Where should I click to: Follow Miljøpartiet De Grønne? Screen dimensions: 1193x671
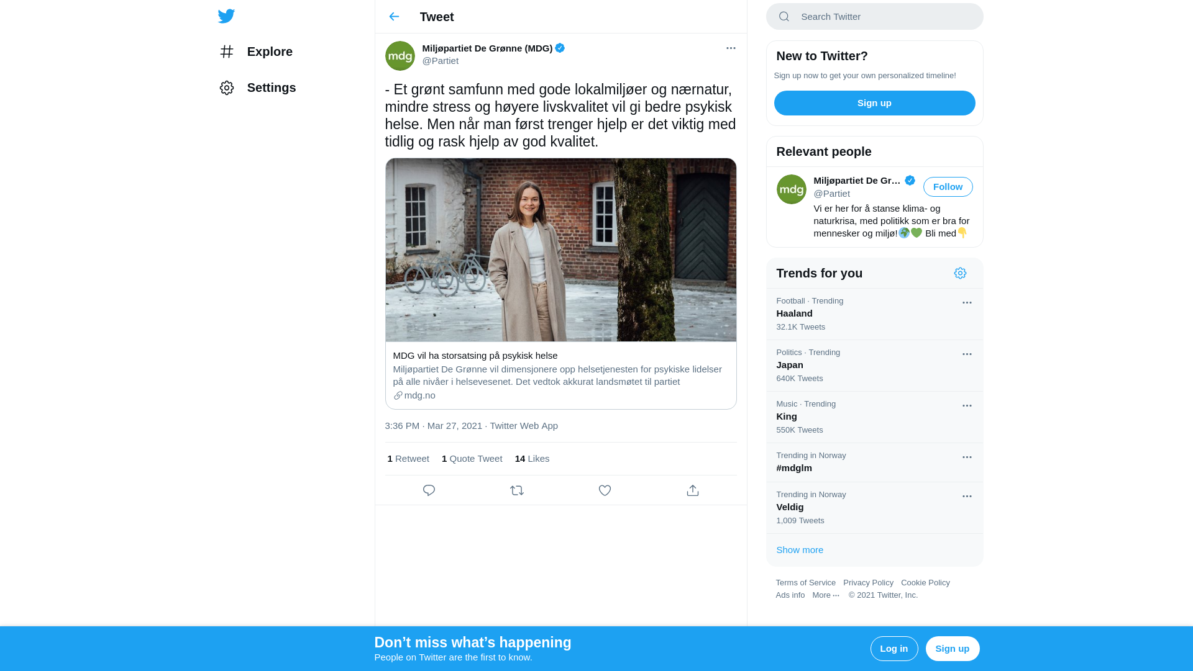[x=948, y=187]
